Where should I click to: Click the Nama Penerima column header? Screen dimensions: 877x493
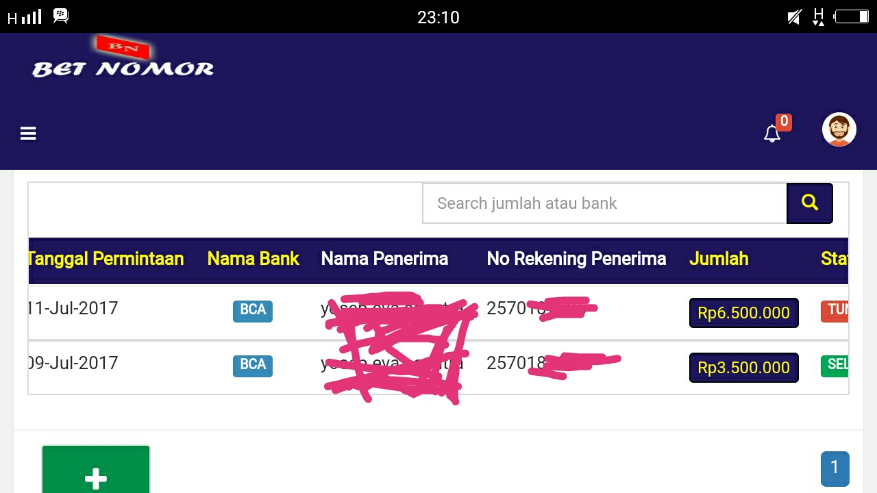click(x=384, y=259)
